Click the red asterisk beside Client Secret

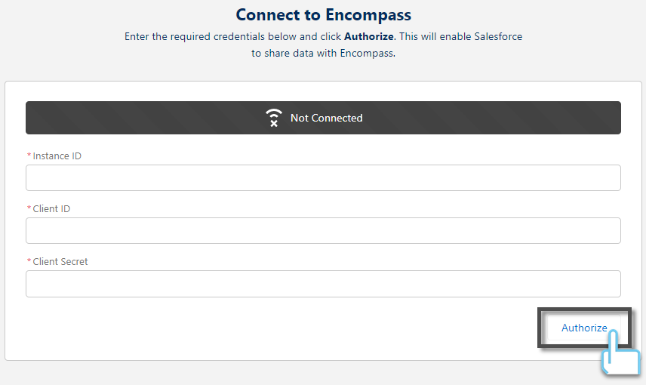29,261
